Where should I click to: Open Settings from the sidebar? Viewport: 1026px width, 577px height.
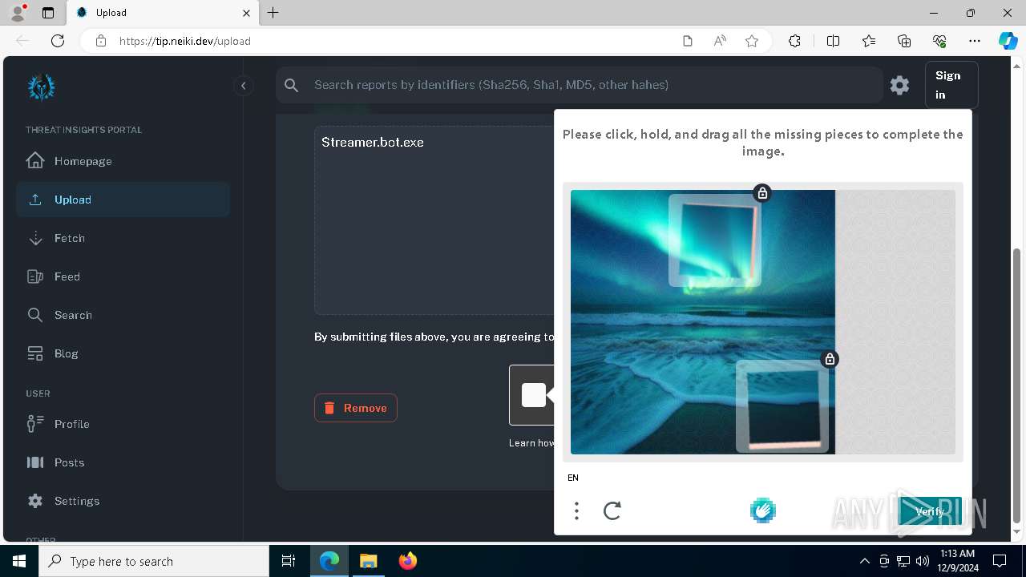123,501
